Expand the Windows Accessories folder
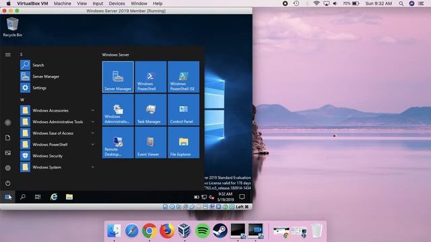The image size is (431, 242). click(x=58, y=110)
